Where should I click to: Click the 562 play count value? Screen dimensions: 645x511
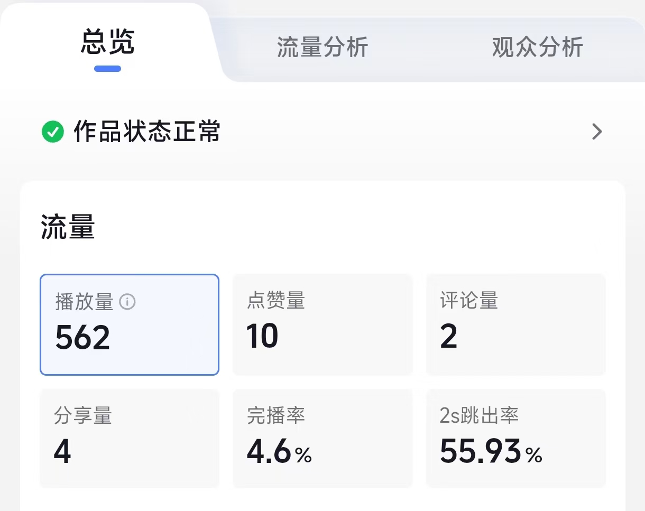83,337
